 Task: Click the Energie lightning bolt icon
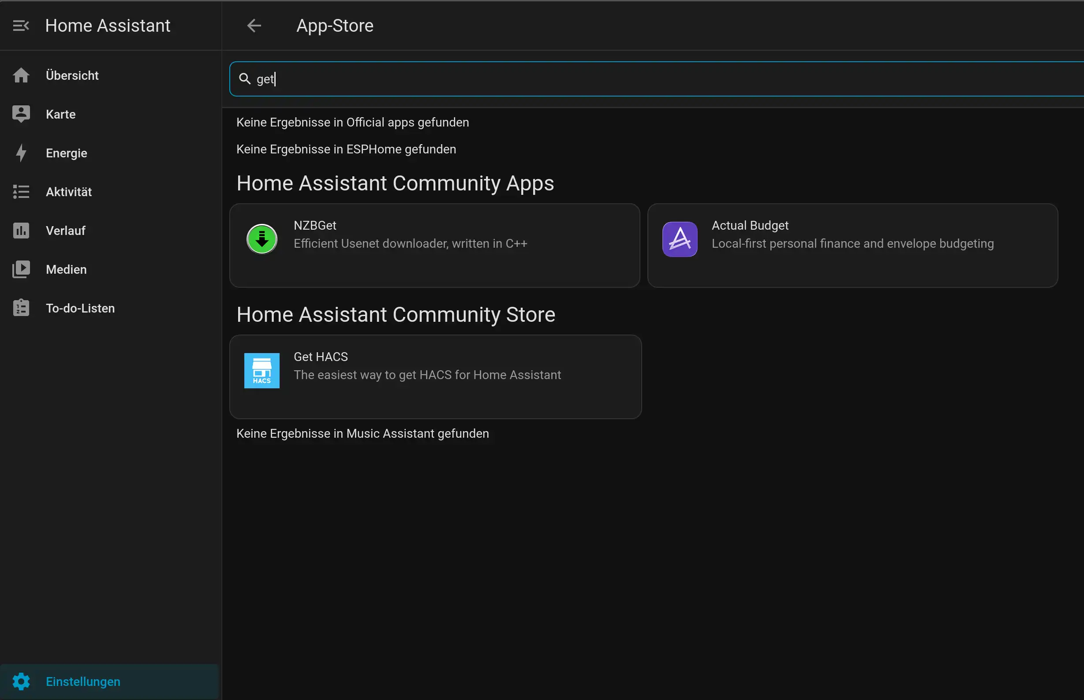point(21,153)
